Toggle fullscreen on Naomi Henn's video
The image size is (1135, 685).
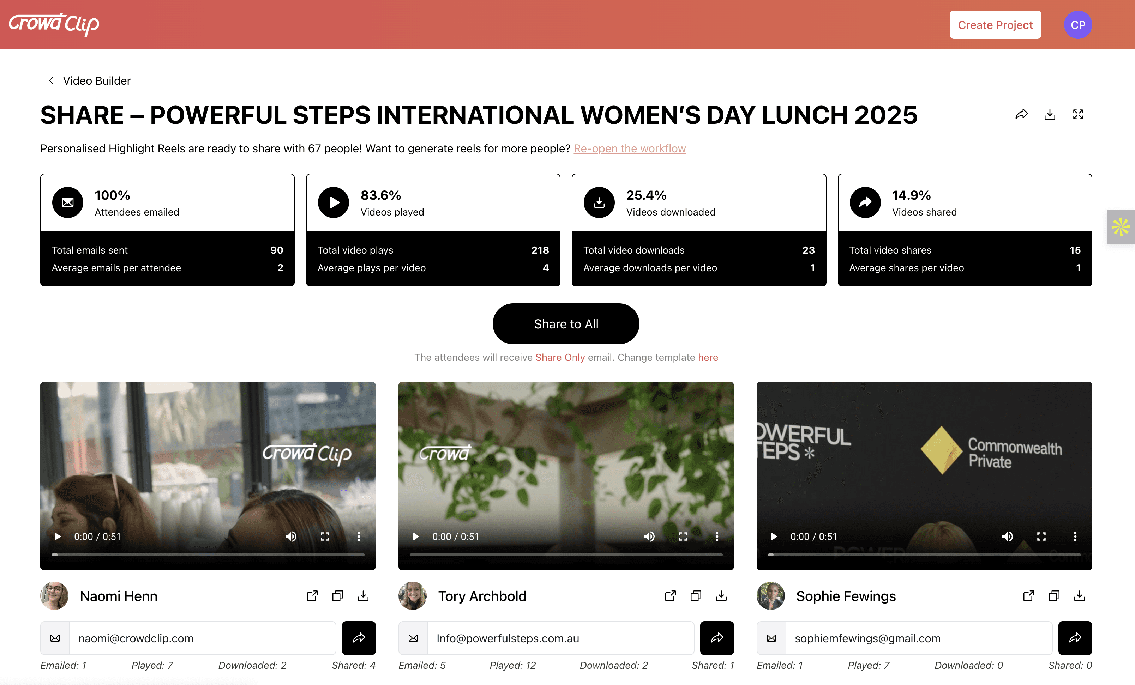[325, 536]
